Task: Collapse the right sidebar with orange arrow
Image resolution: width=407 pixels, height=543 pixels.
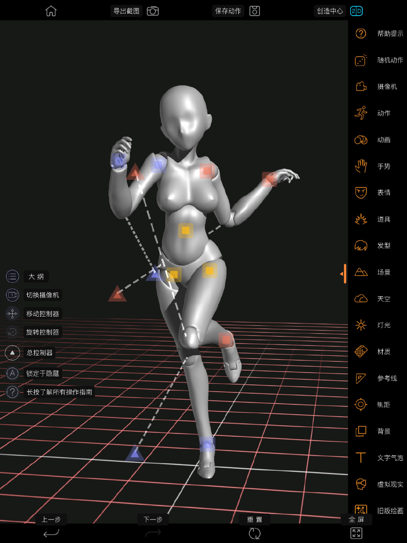Action: pyautogui.click(x=343, y=274)
